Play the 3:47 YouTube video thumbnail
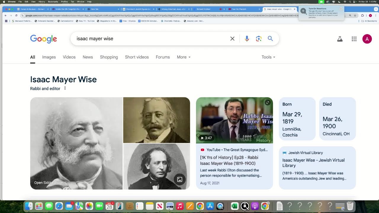 (235, 120)
